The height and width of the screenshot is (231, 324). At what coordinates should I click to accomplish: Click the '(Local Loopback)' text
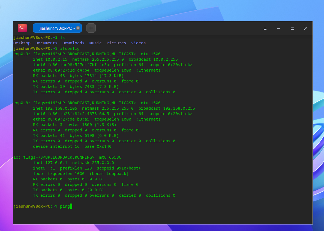pos(109,174)
